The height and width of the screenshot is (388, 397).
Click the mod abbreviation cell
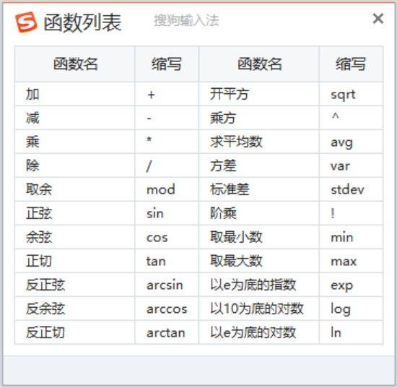(x=167, y=189)
